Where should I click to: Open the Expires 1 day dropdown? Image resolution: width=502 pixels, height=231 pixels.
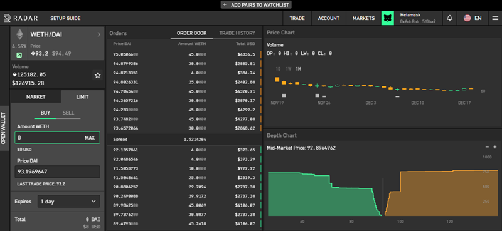[69, 202]
